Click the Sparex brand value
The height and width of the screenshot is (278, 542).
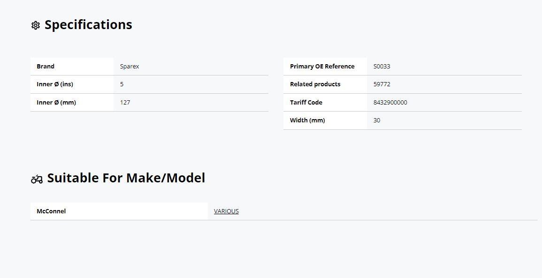[x=129, y=66]
